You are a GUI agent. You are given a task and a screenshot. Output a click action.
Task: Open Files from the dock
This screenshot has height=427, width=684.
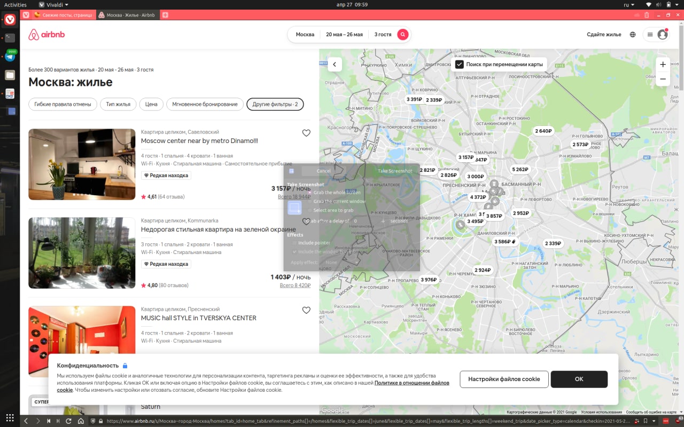(x=10, y=75)
